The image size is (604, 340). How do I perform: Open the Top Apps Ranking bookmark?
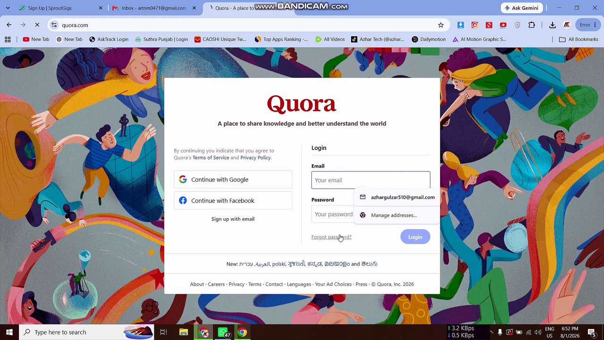point(281,39)
